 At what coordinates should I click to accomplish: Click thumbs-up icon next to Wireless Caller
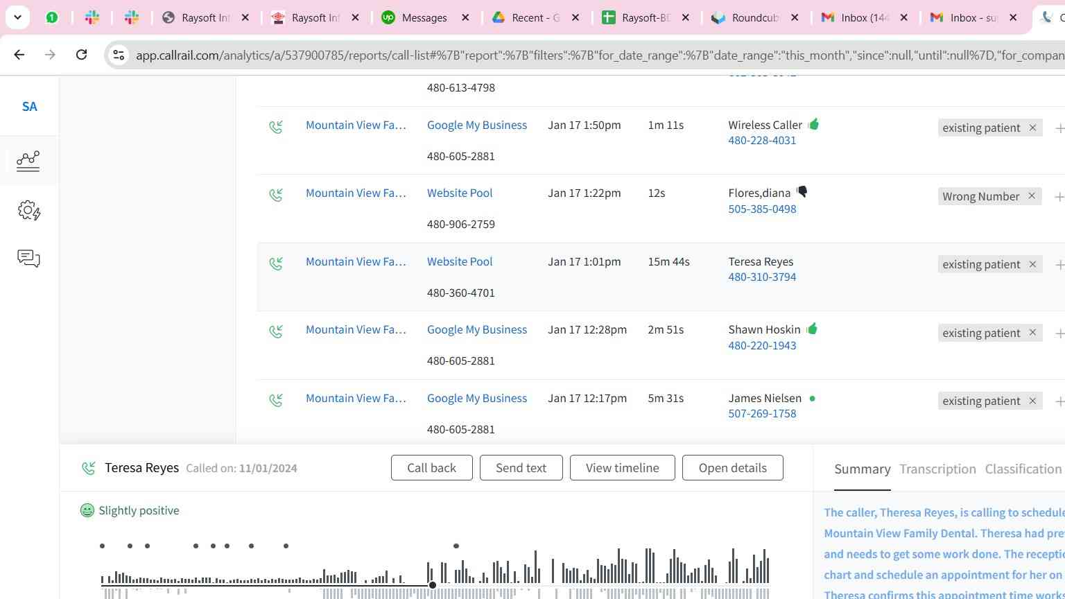click(813, 124)
